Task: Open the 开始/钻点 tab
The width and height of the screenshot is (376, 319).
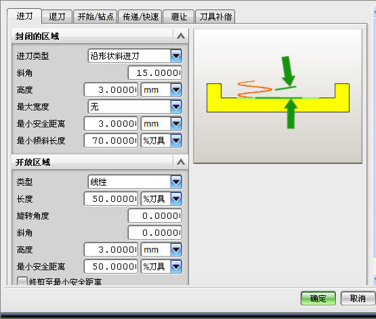Action: coord(96,16)
